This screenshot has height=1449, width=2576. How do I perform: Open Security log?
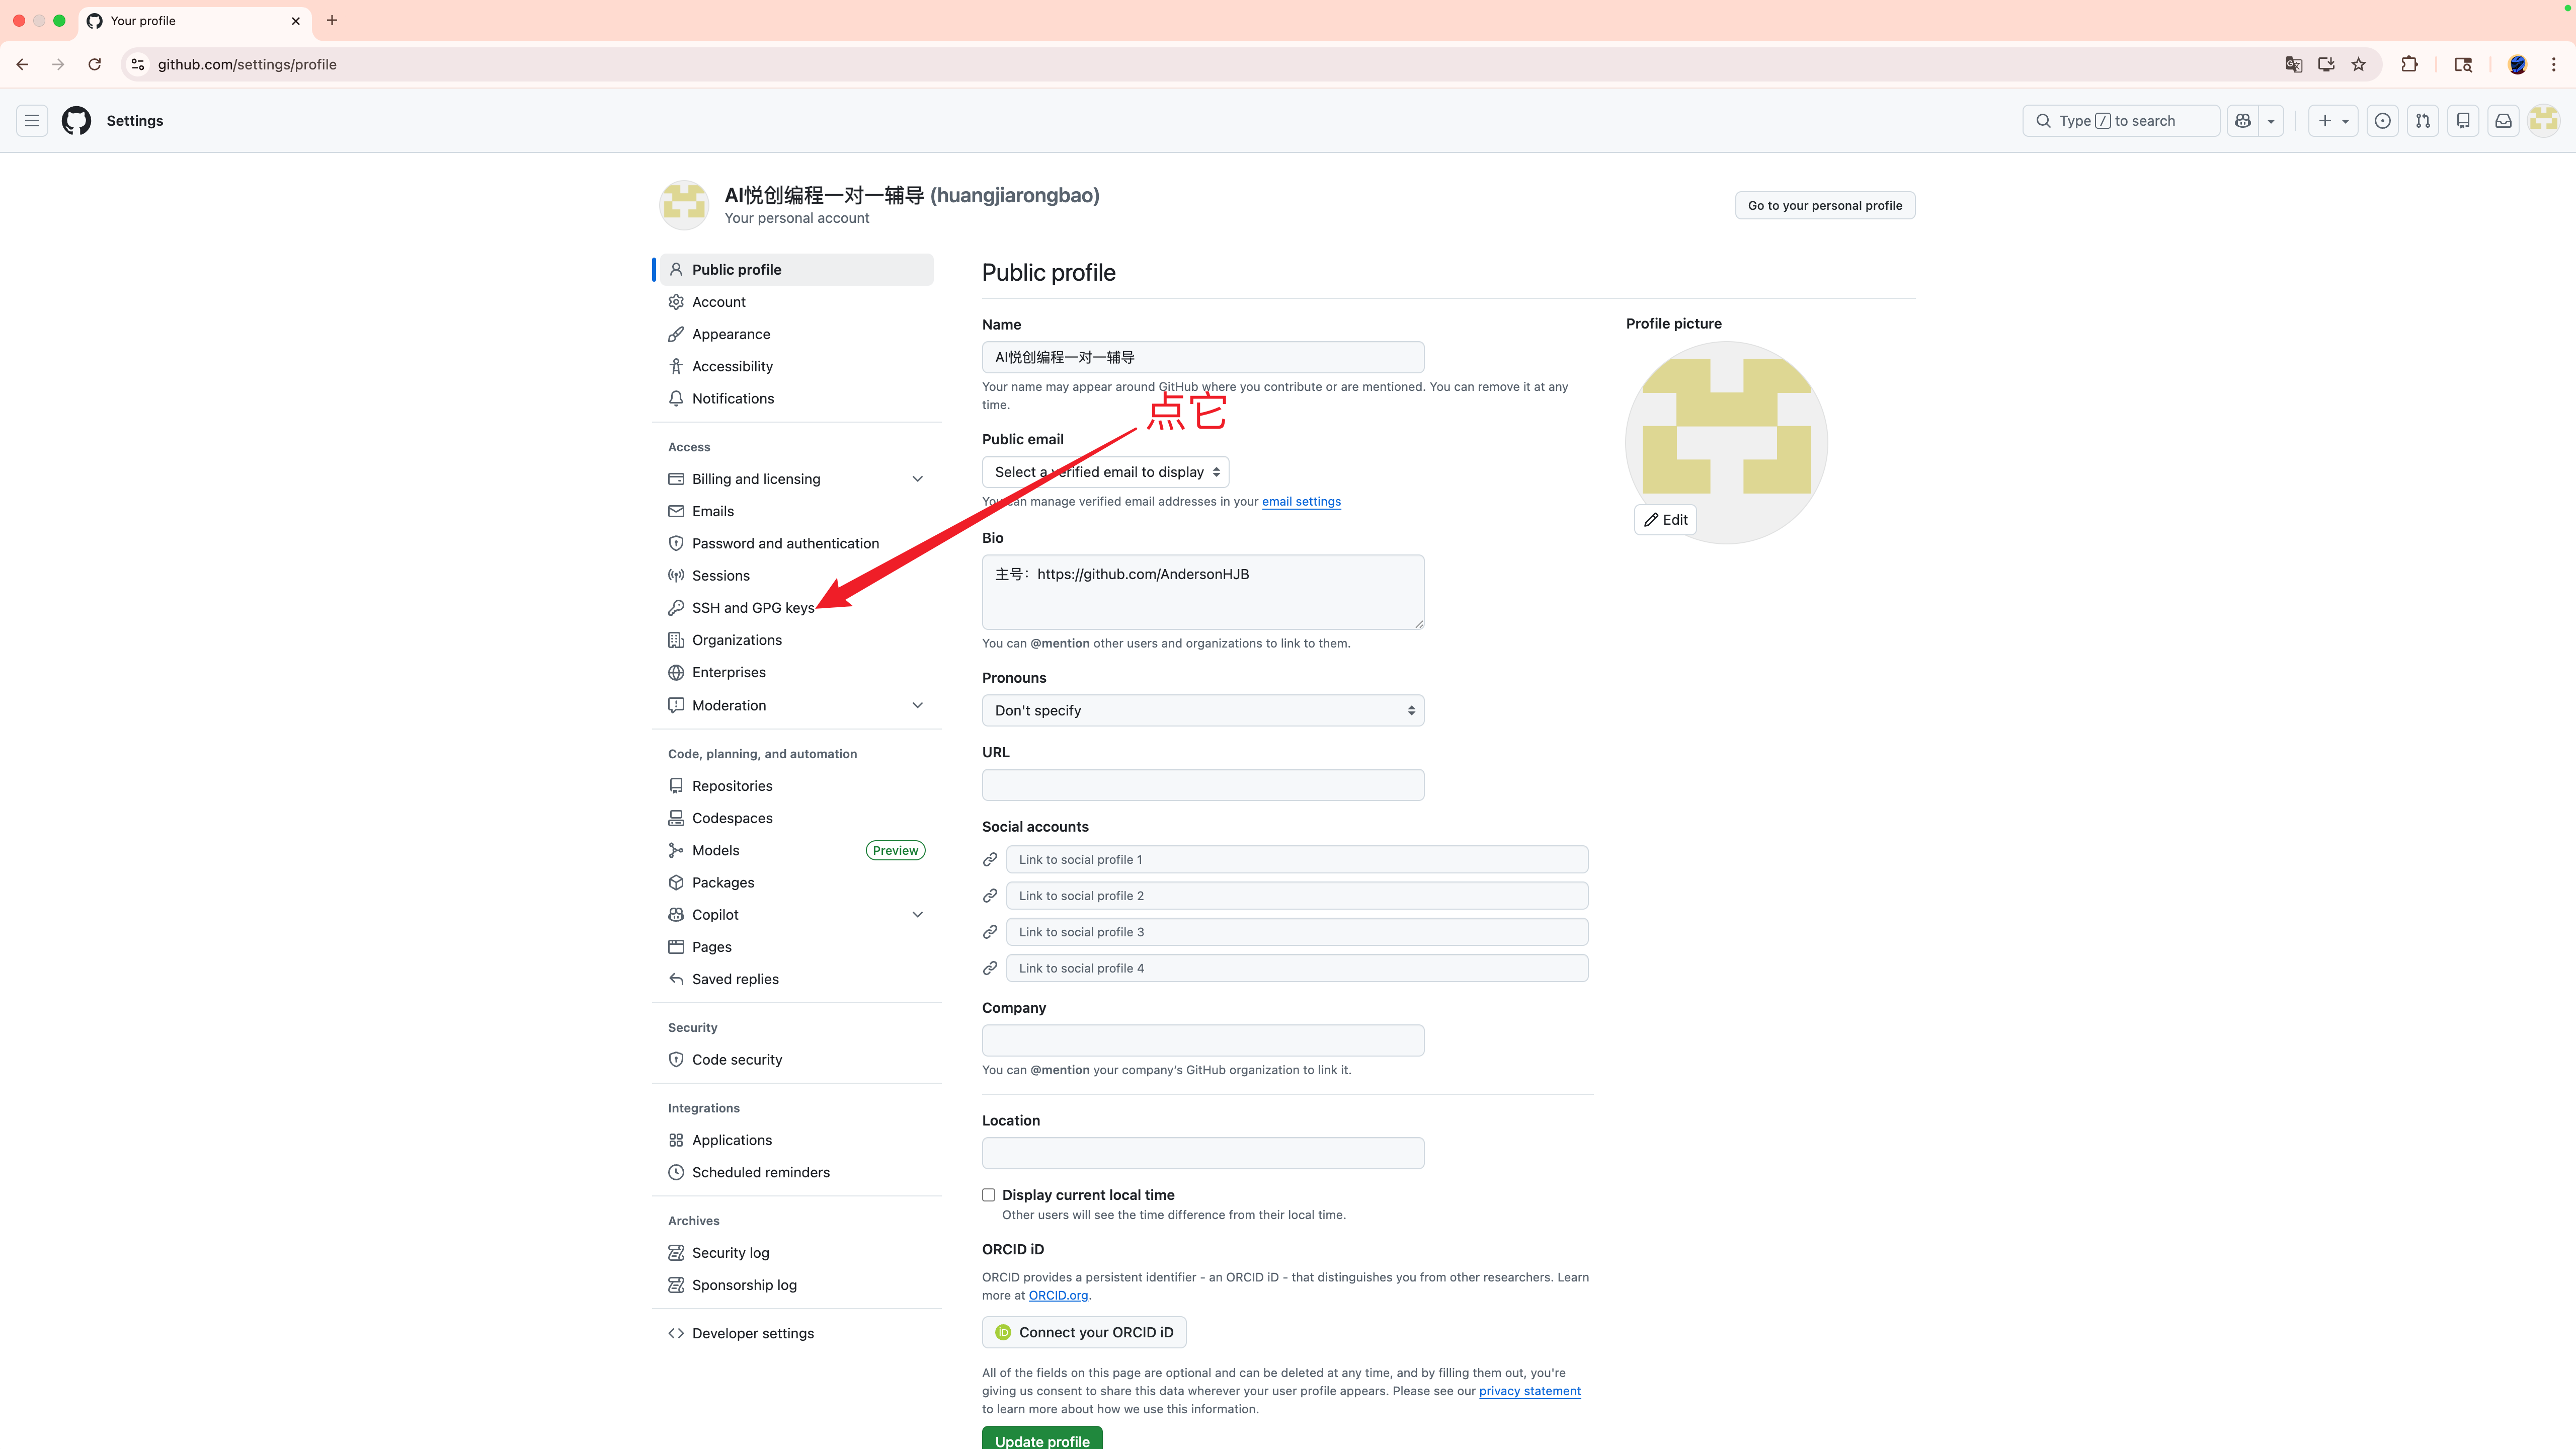[797, 1253]
